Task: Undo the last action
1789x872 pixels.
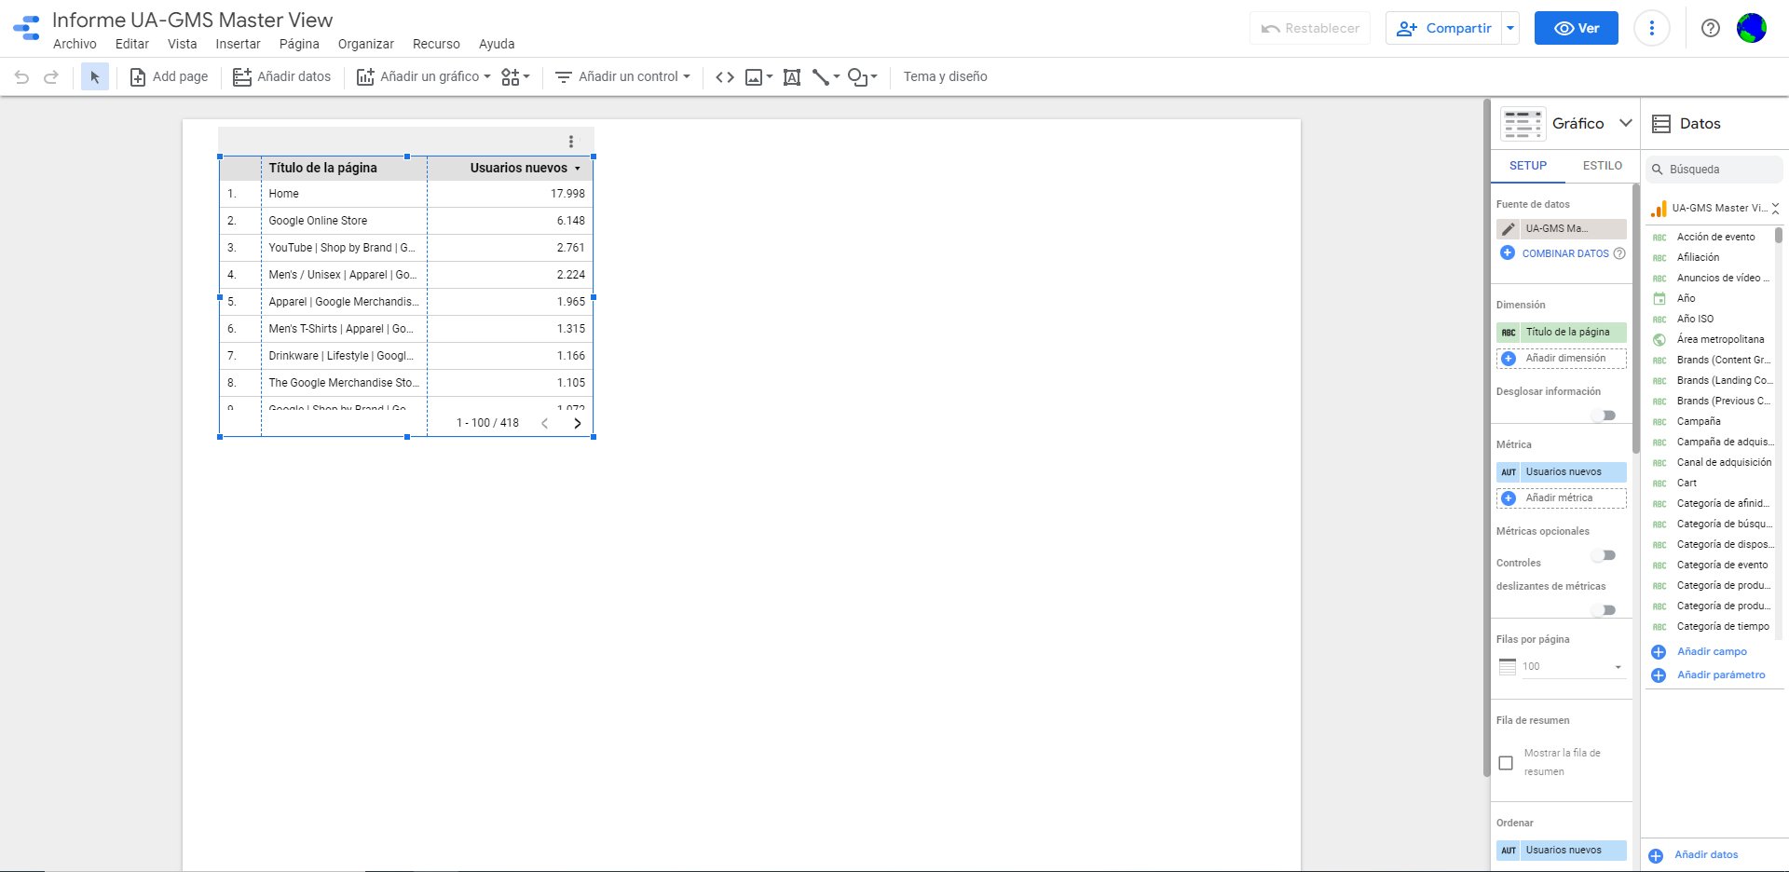Action: [x=22, y=77]
